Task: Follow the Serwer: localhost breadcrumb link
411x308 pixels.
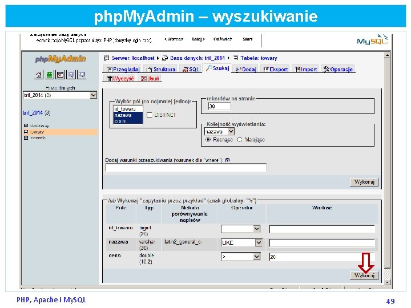Action: click(x=133, y=58)
